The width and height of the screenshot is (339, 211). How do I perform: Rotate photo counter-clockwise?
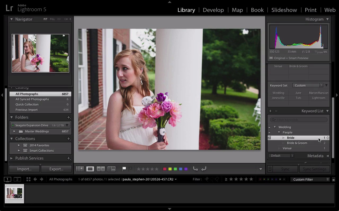point(196,169)
